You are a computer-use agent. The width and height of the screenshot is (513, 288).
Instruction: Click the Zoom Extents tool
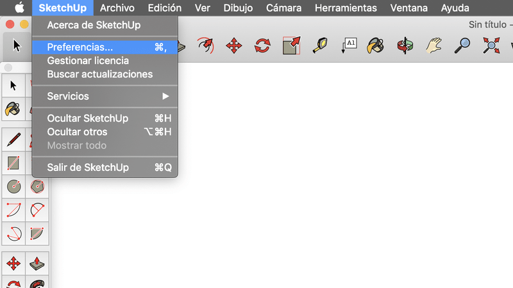click(x=491, y=45)
